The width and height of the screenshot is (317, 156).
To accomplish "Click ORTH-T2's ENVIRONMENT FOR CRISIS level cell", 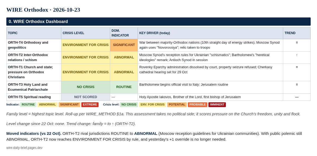I will [x=86, y=58].
